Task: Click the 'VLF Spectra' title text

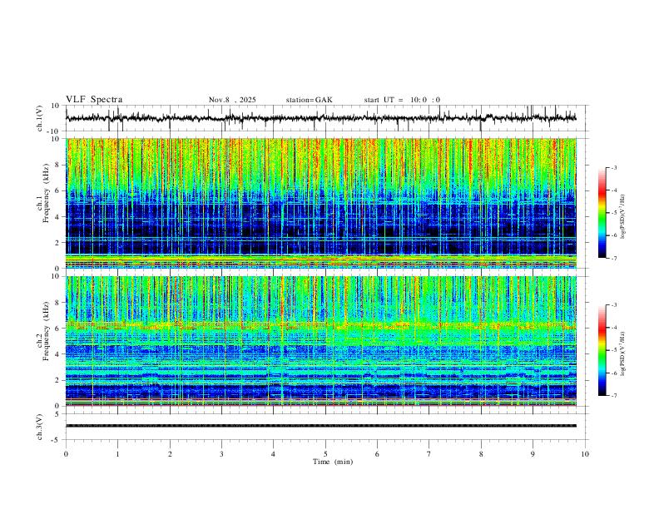Action: point(94,100)
